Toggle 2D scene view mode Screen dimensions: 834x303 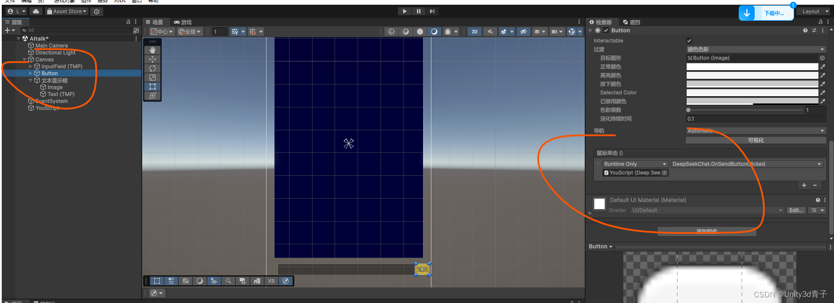(475, 32)
